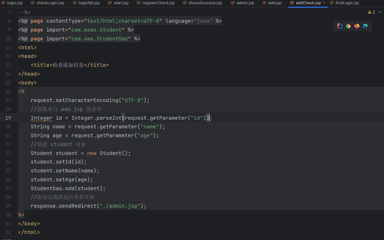Switch to the login.jsp tab

pos(12,3)
